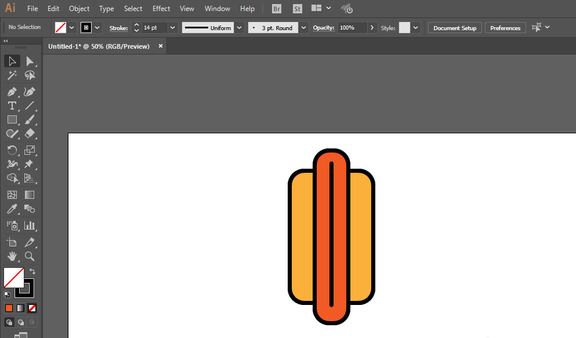Open the stroke weight dropdown
The height and width of the screenshot is (338, 576).
(173, 28)
